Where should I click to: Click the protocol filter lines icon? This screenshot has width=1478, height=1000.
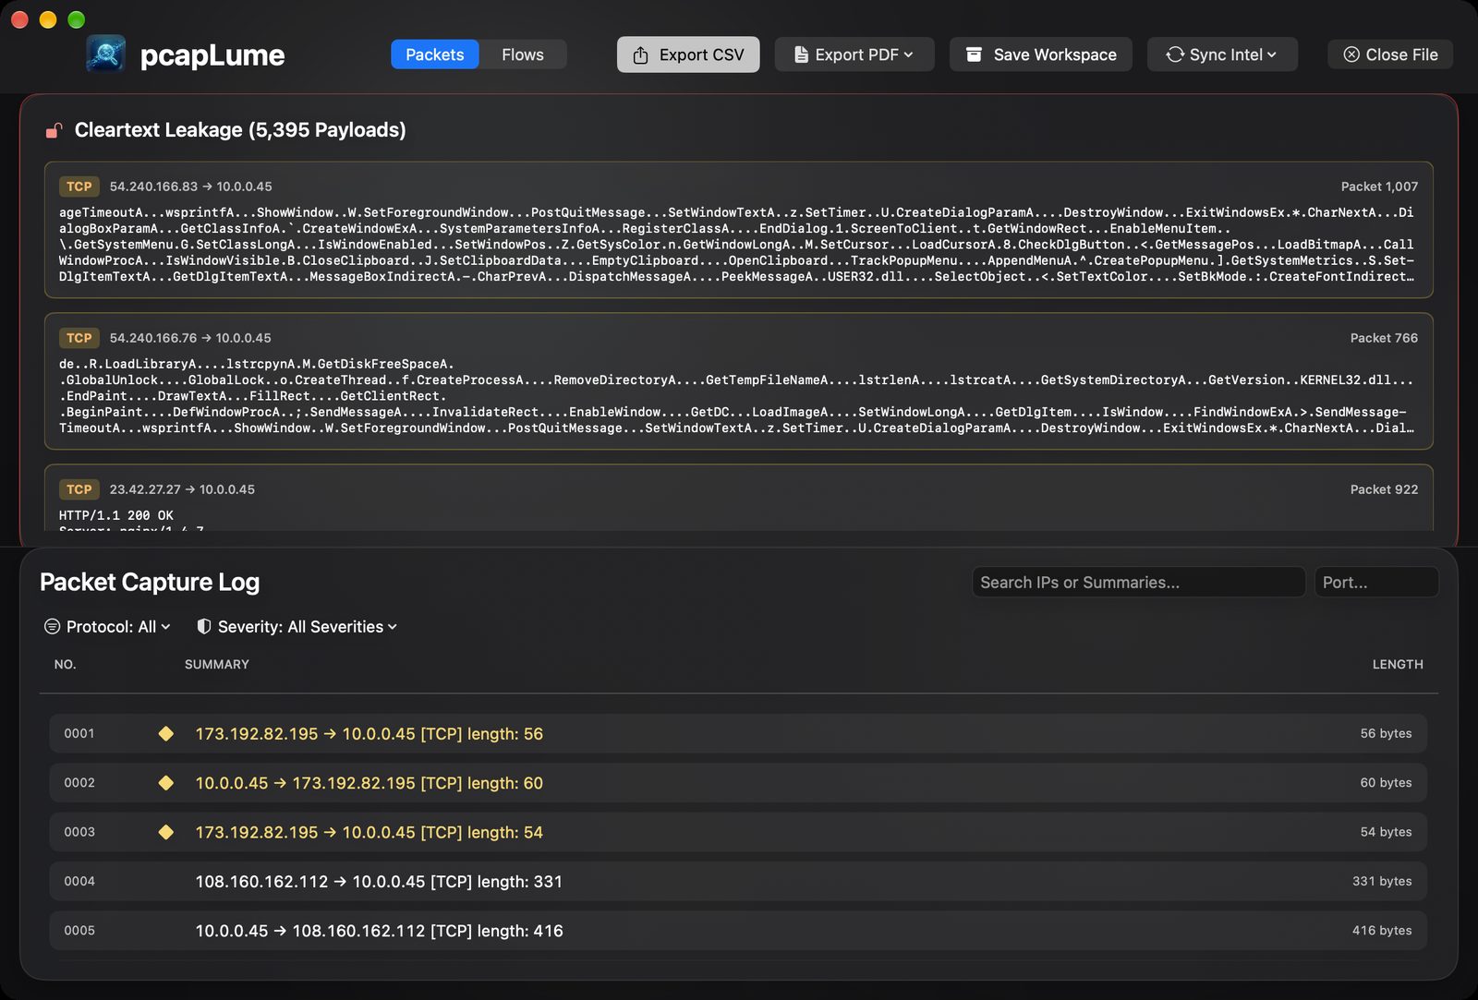pyautogui.click(x=53, y=626)
